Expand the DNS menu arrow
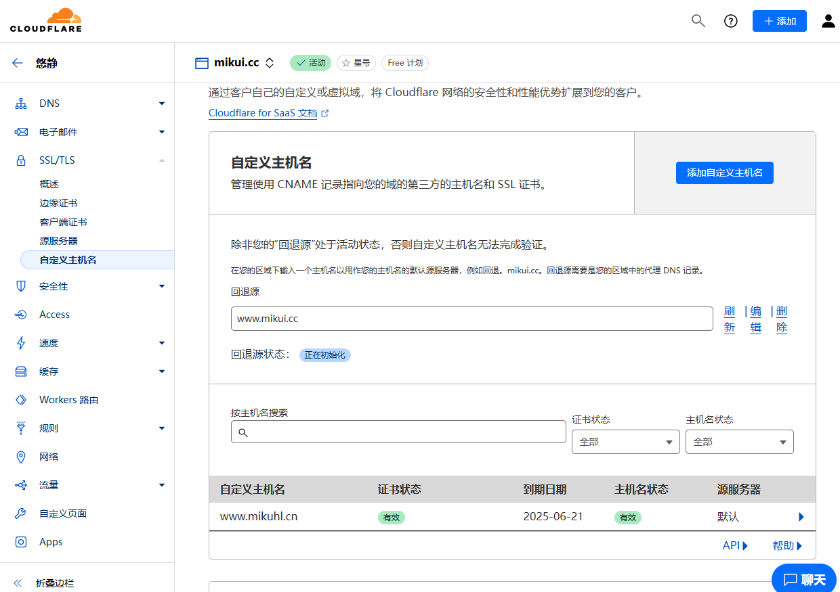The width and height of the screenshot is (840, 592). click(x=162, y=104)
